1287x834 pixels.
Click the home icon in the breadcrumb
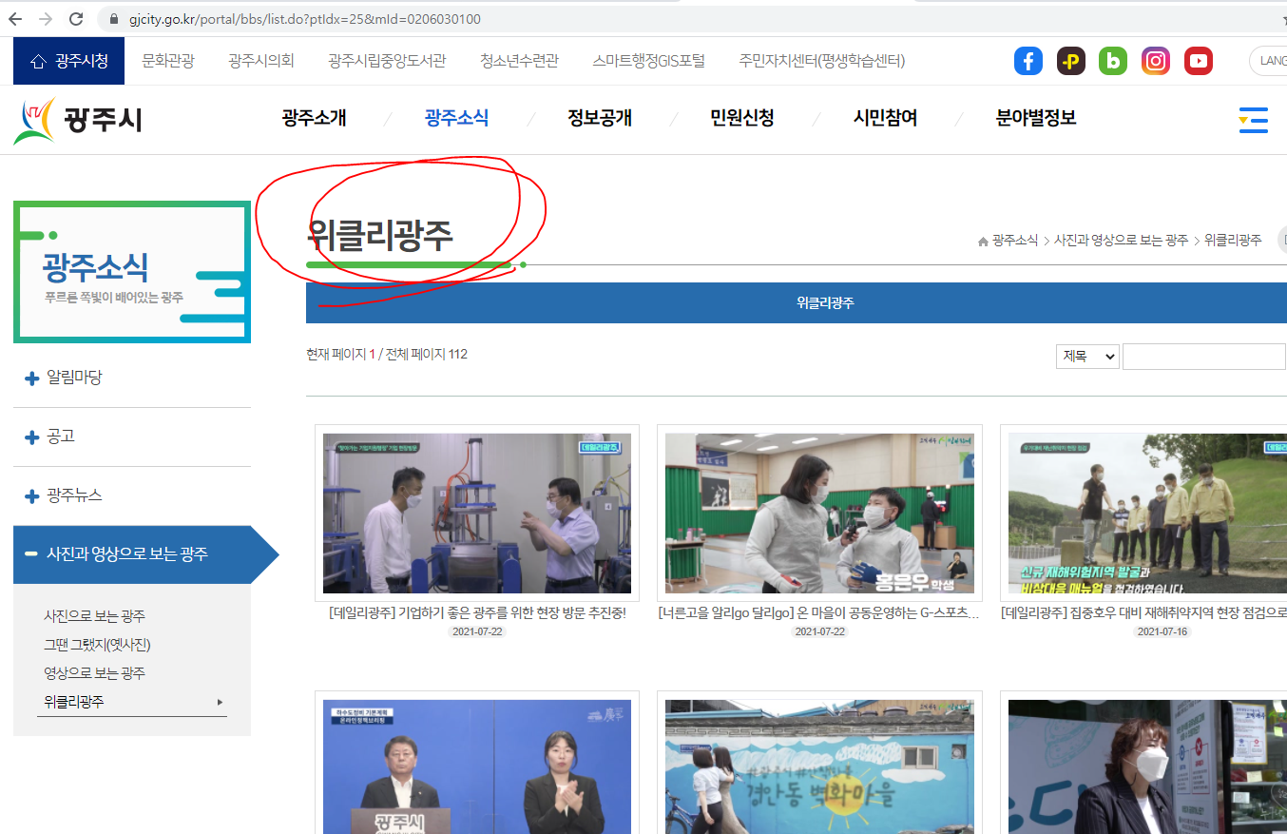[x=983, y=242]
